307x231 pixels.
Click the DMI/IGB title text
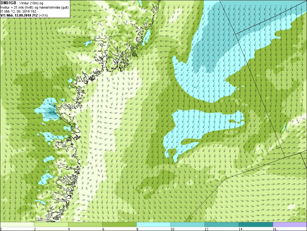tap(8, 3)
